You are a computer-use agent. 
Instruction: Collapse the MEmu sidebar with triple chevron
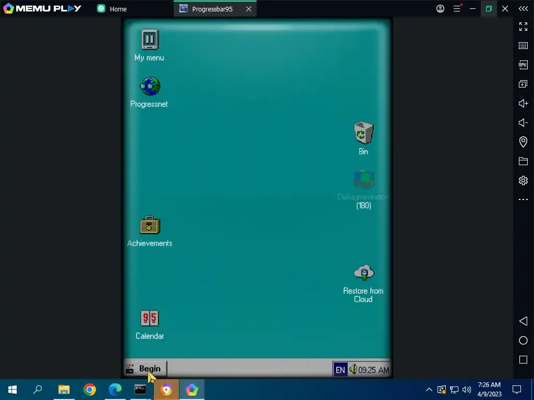coord(523,8)
